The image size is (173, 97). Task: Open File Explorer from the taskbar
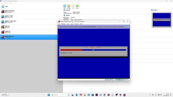[x=85, y=95]
